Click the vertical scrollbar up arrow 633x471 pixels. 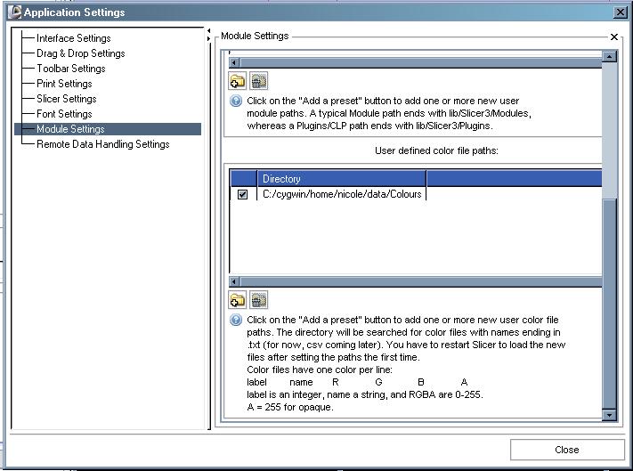point(609,56)
